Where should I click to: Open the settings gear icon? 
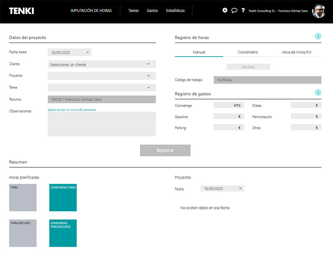(x=225, y=10)
